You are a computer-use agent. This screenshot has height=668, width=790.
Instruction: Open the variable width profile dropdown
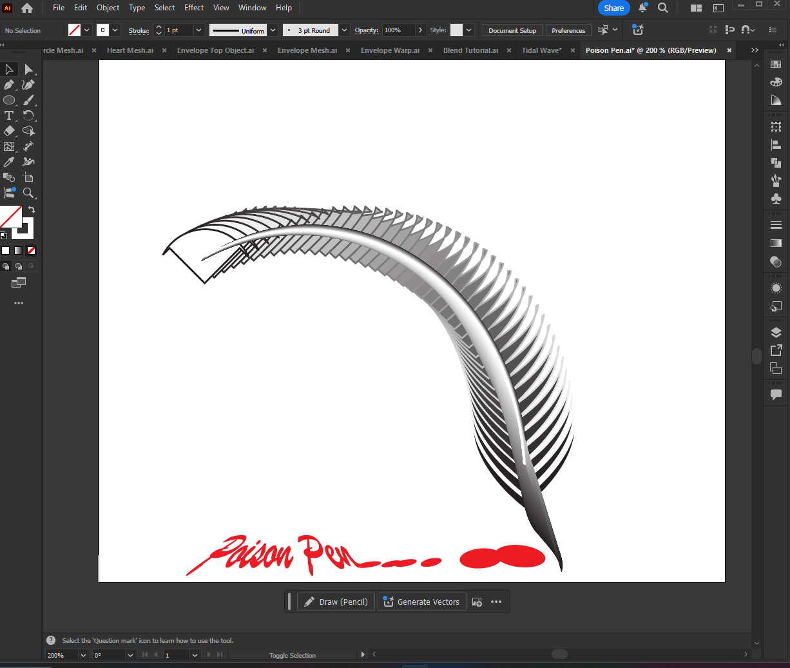tap(272, 30)
